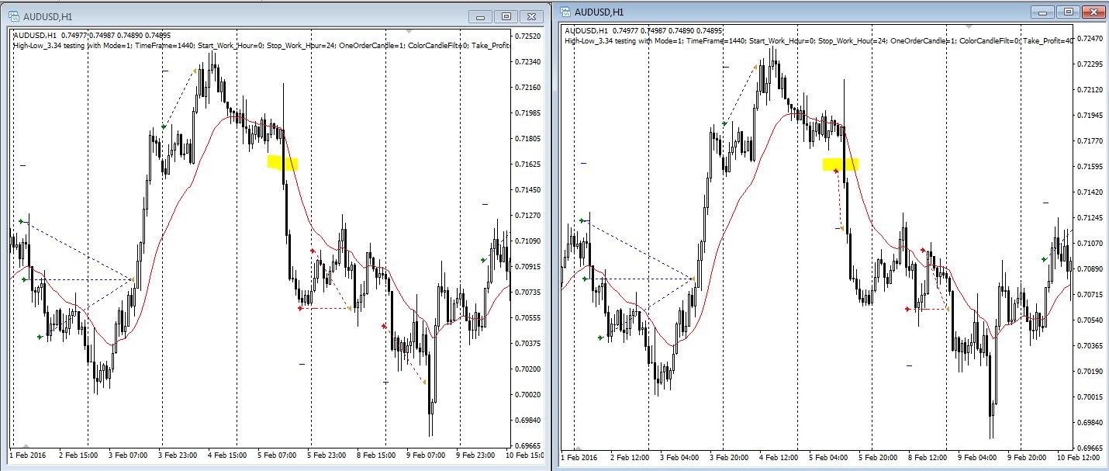Close the right AUDUSD,H1 chart window
Image resolution: width=1109 pixels, height=471 pixels.
pos(1093,12)
